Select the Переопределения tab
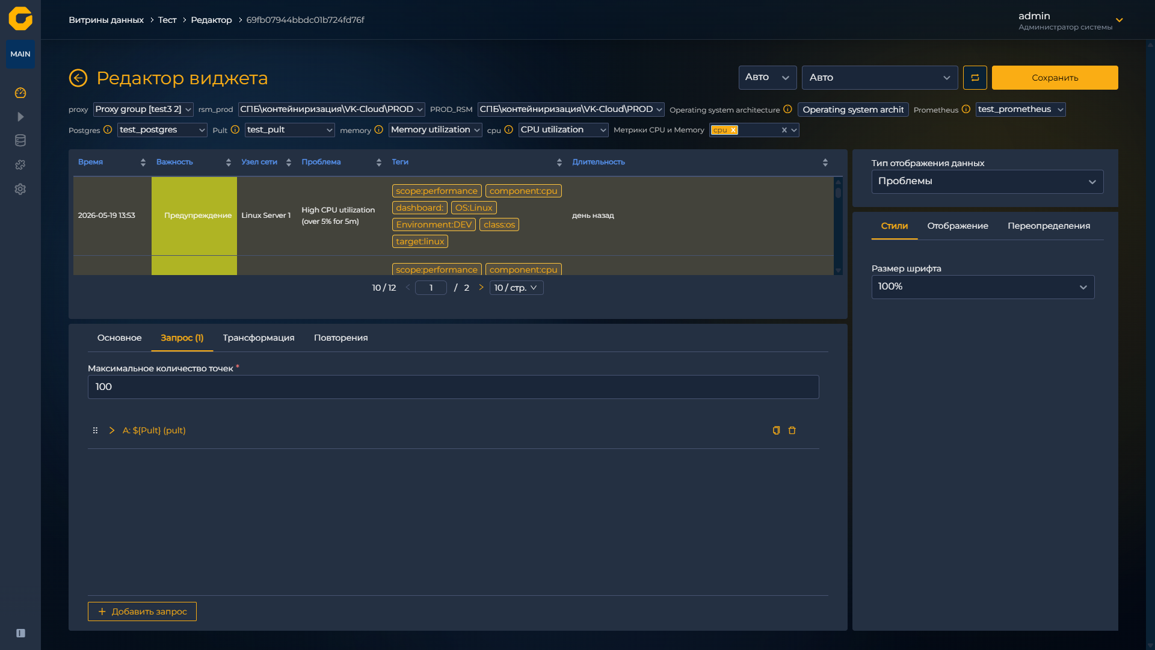Screen dimensions: 1155x650 click(1049, 226)
